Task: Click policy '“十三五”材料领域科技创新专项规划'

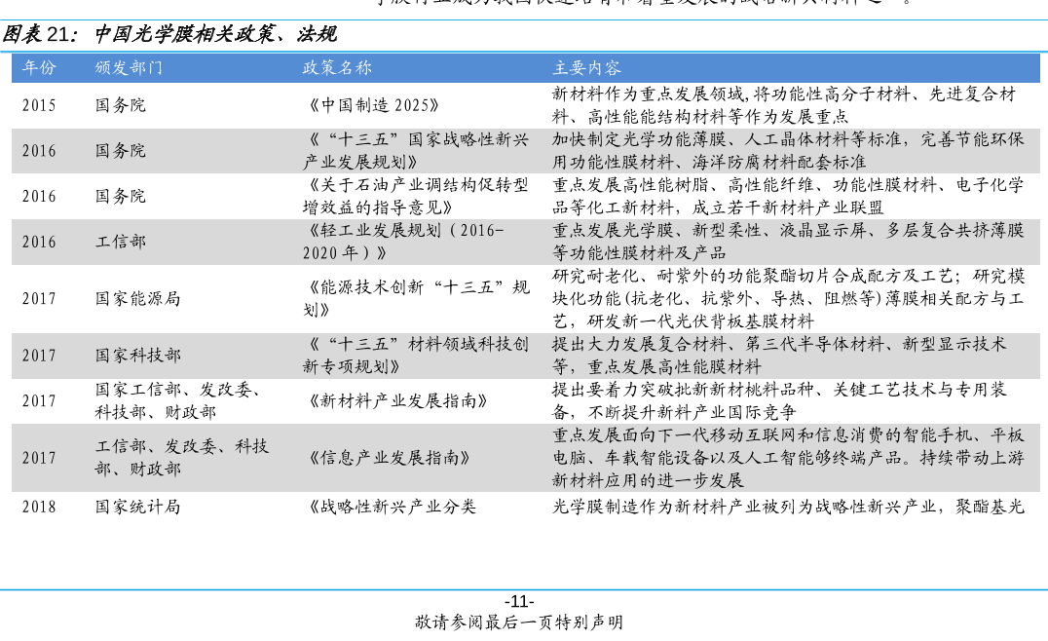Action: pyautogui.click(x=416, y=355)
